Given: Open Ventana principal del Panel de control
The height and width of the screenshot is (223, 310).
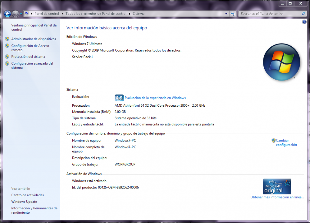Looking at the screenshot, I should [x=34, y=27].
